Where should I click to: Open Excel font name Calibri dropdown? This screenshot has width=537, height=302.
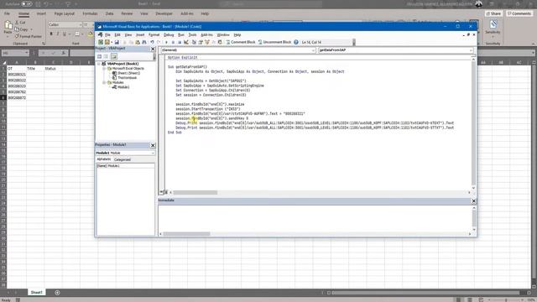(x=81, y=25)
